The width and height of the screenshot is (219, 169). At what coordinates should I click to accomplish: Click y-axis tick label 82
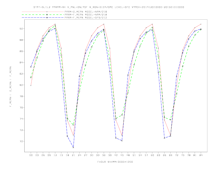point(21,74)
